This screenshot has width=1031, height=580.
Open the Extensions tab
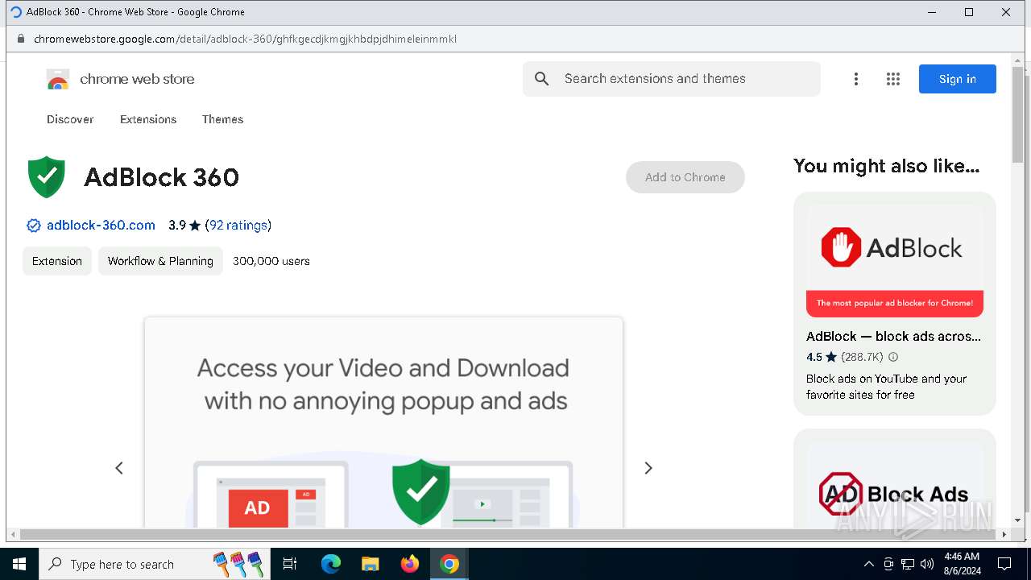(148, 119)
